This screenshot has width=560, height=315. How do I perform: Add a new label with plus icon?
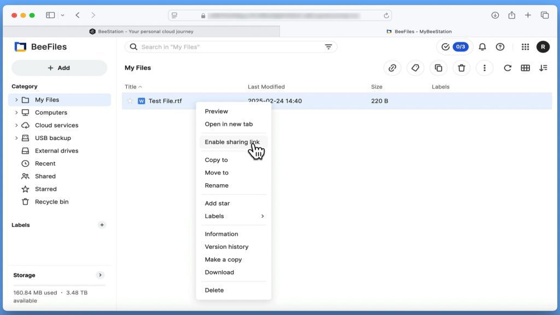click(x=102, y=225)
